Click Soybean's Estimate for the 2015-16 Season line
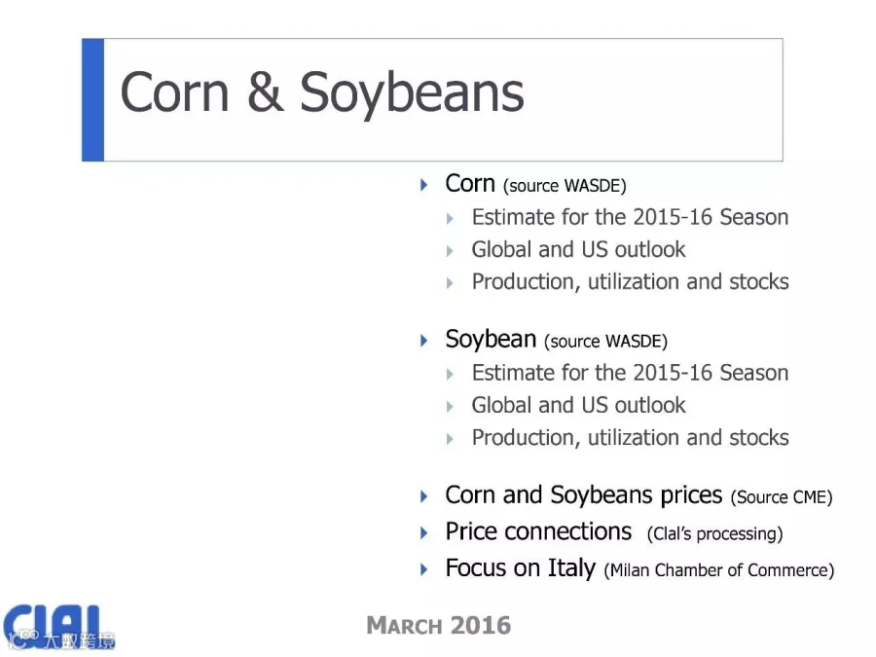The width and height of the screenshot is (876, 657). (x=630, y=373)
